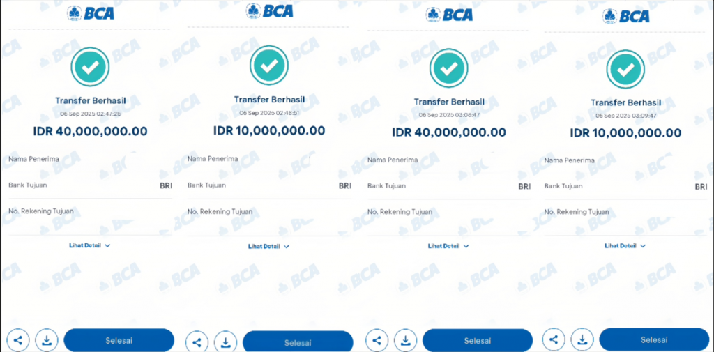
Task: Tap download icon on 02:47:25 receipt
Action: pos(47,339)
